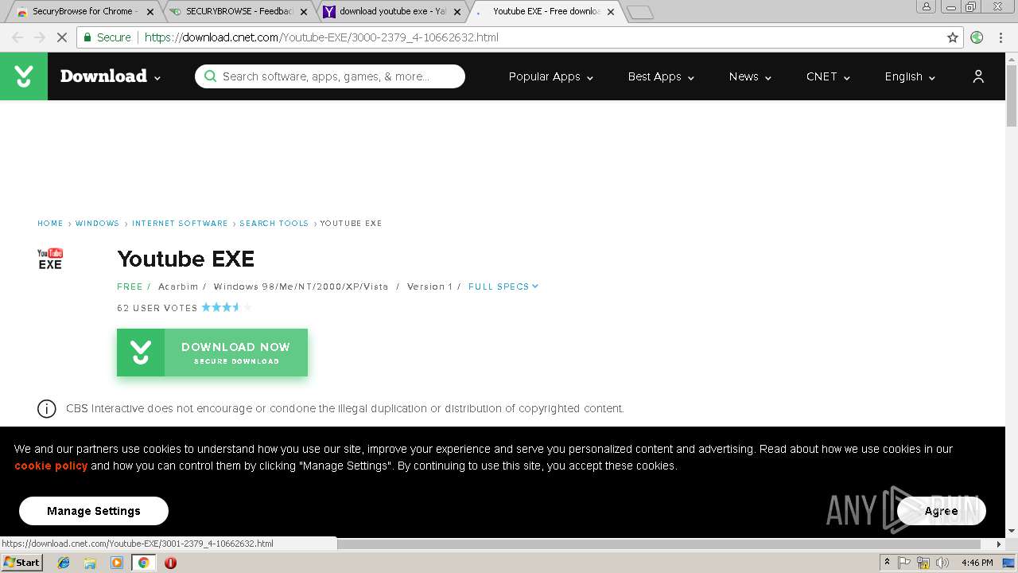Go to WINDOWS breadcrumb link
1018x573 pixels.
pyautogui.click(x=97, y=224)
